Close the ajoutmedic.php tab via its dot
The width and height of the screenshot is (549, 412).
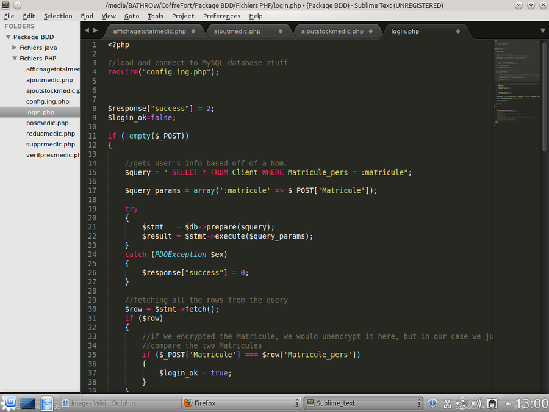[281, 31]
